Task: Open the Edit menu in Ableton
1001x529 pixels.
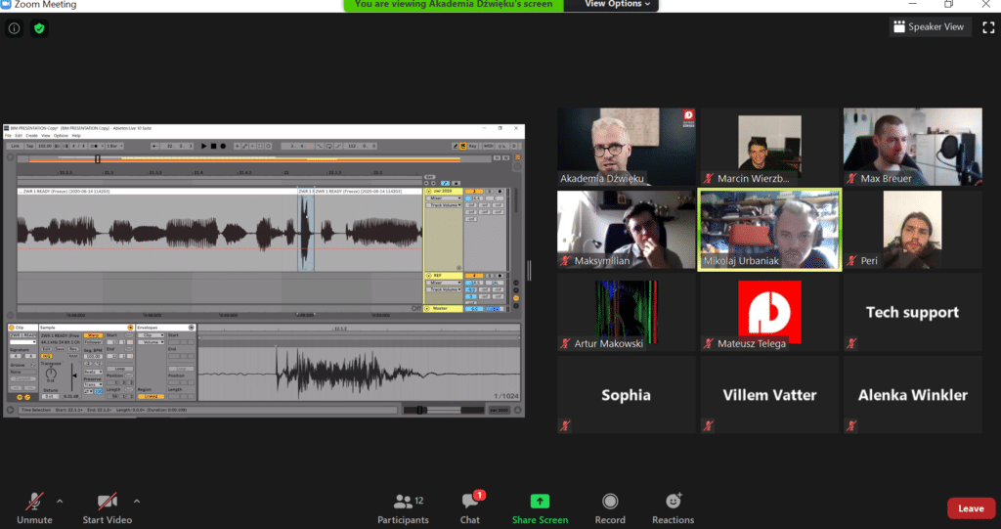Action: 19,136
